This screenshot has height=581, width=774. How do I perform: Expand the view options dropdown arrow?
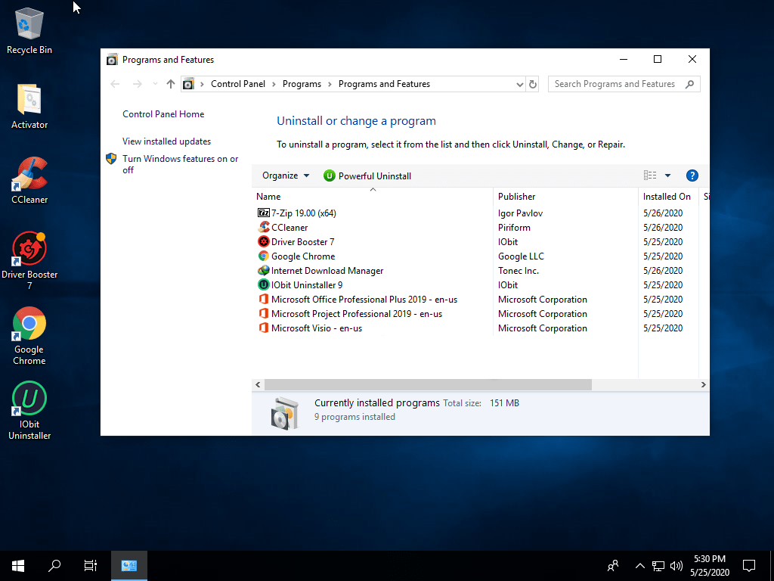click(x=667, y=176)
